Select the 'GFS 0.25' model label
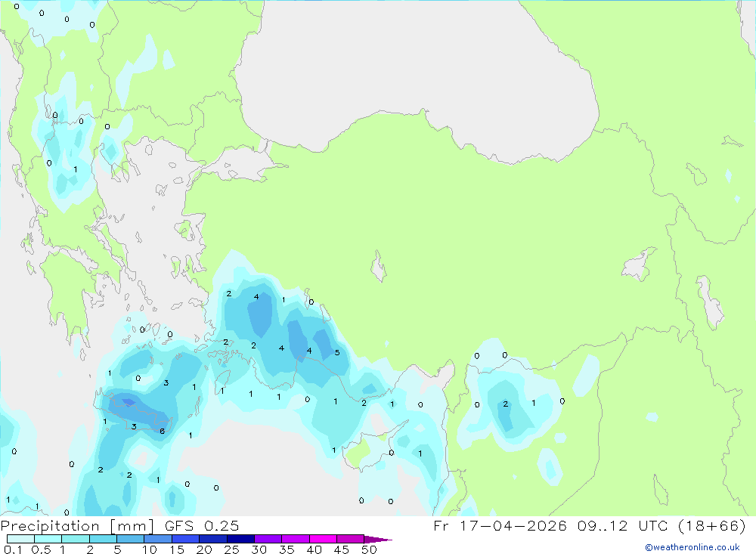756x554 pixels. (202, 525)
